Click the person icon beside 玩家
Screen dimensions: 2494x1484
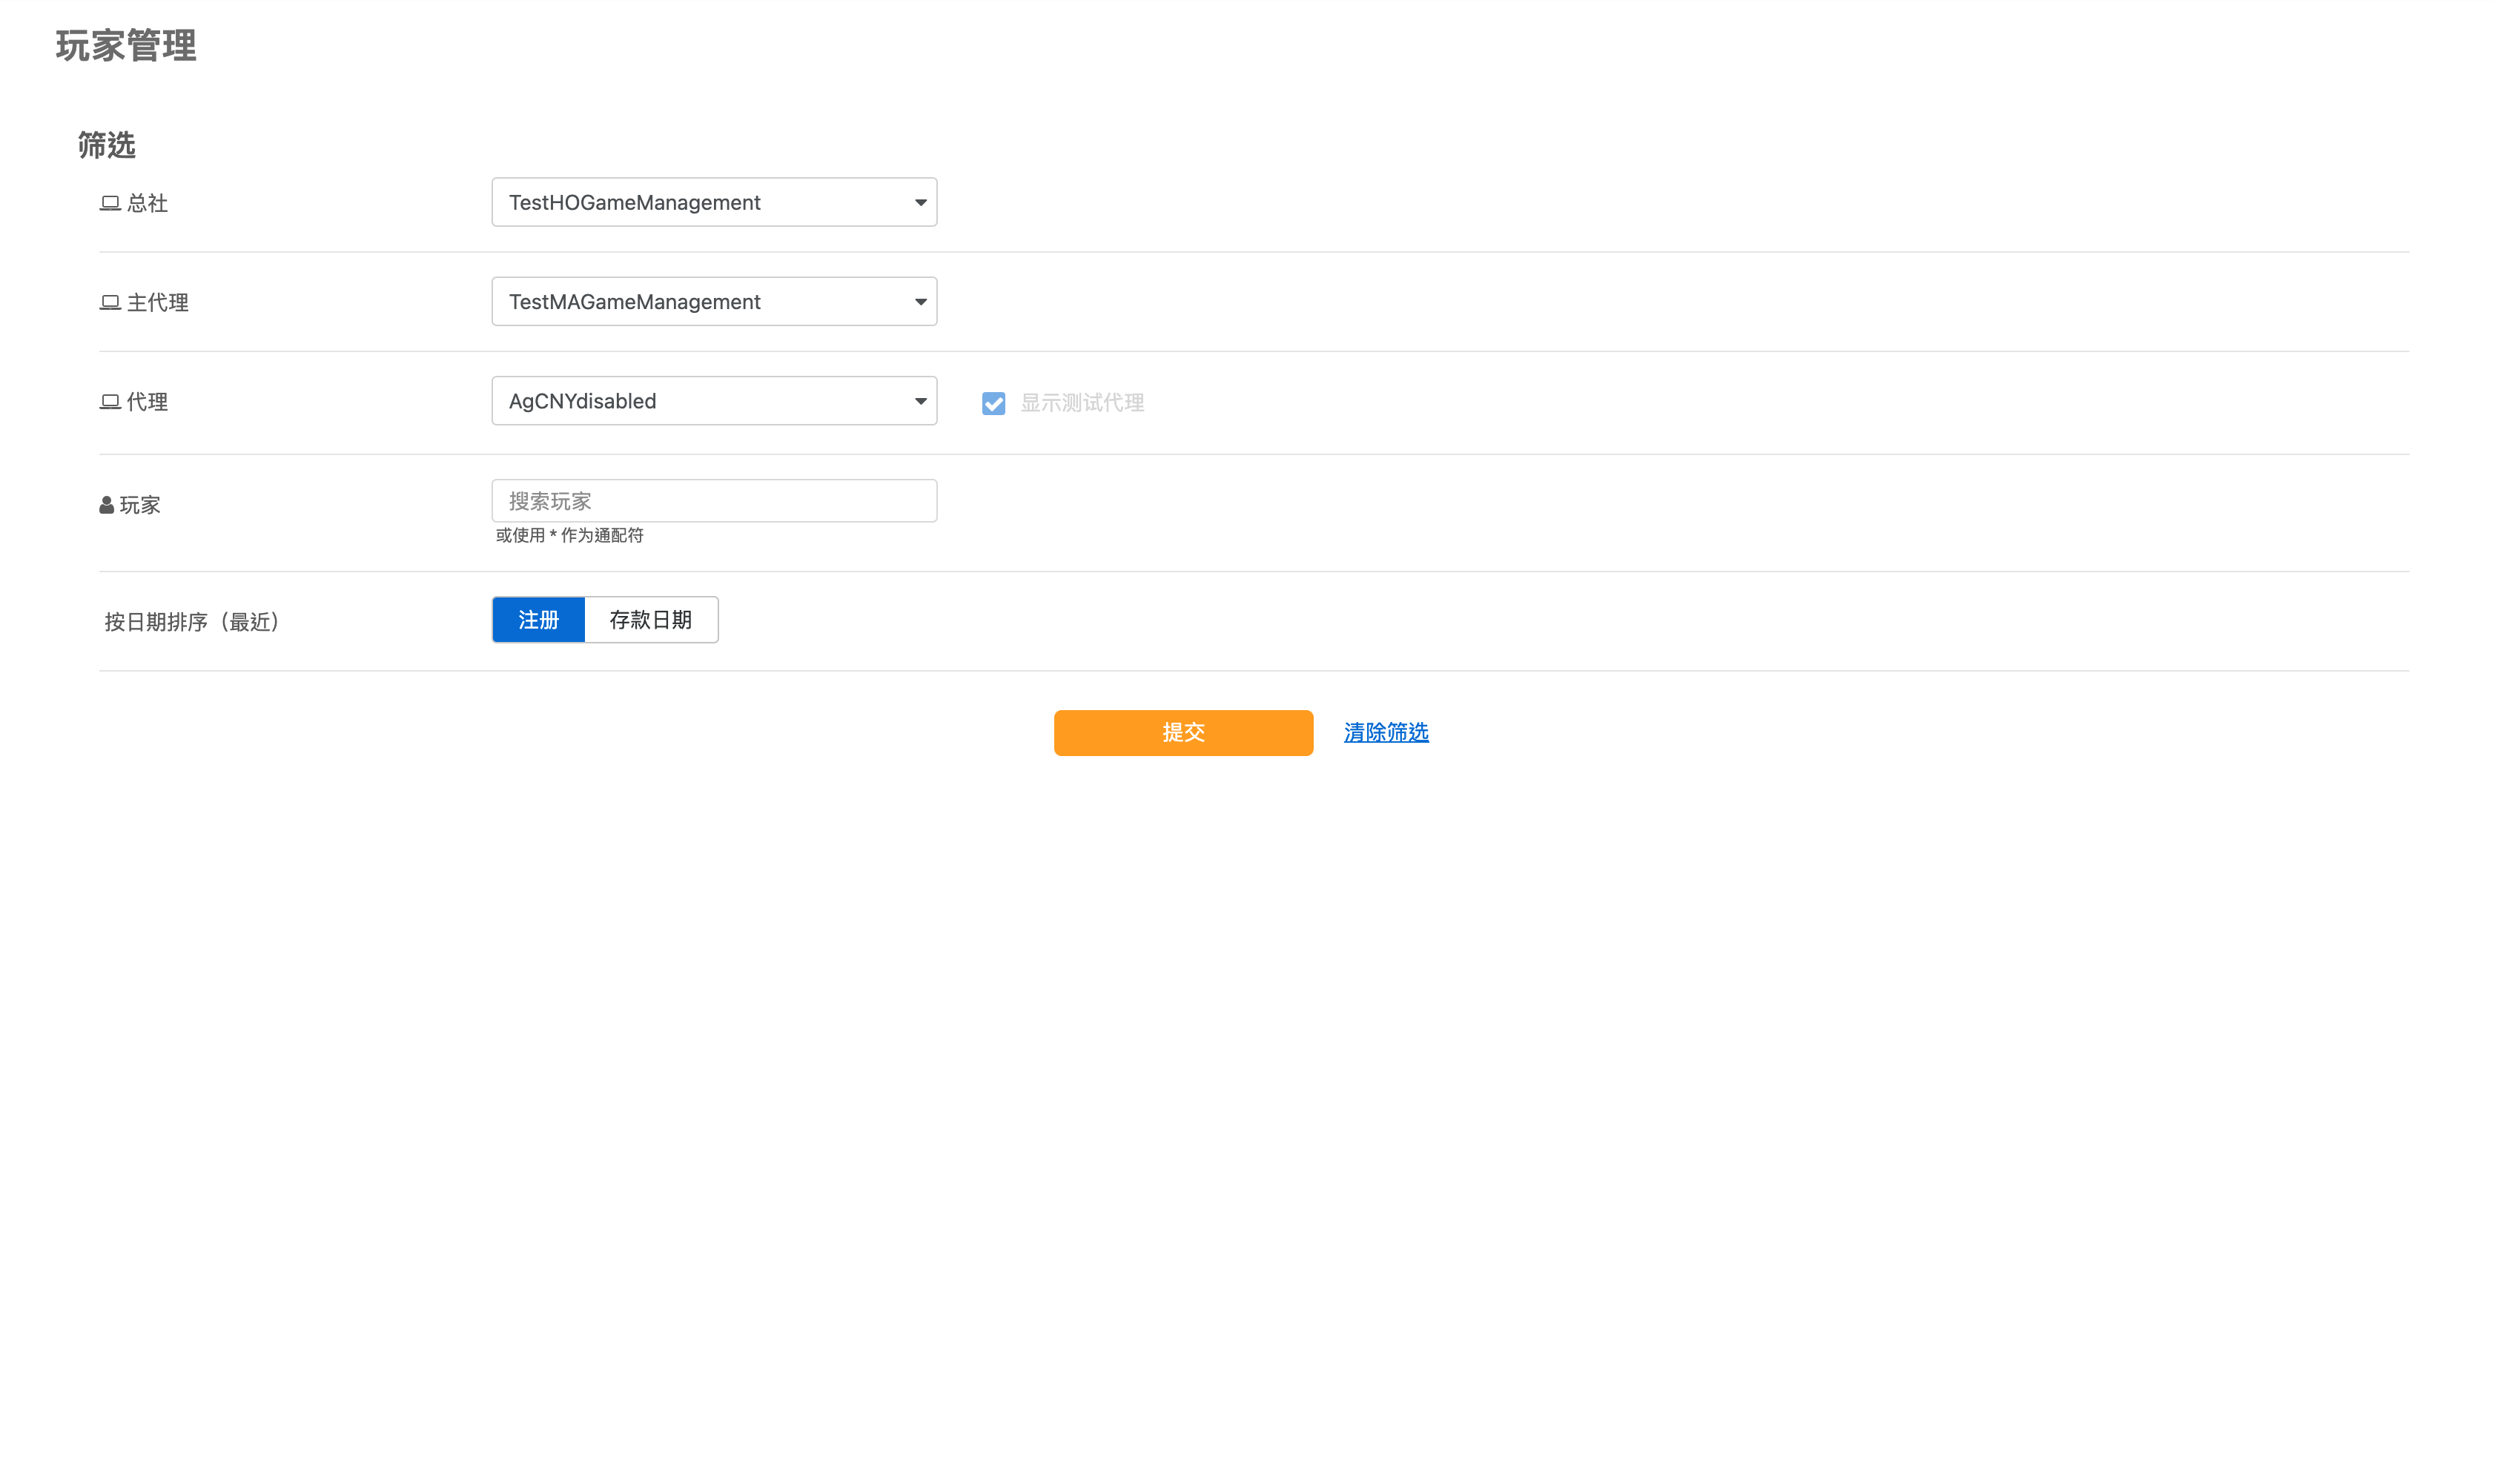106,505
